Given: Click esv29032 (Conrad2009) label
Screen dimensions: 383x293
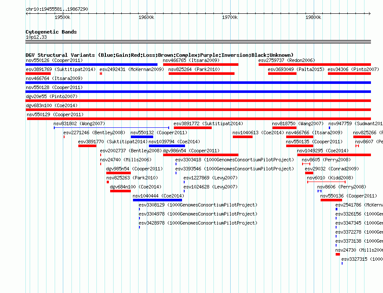Looking at the screenshot, I should pos(332,169).
